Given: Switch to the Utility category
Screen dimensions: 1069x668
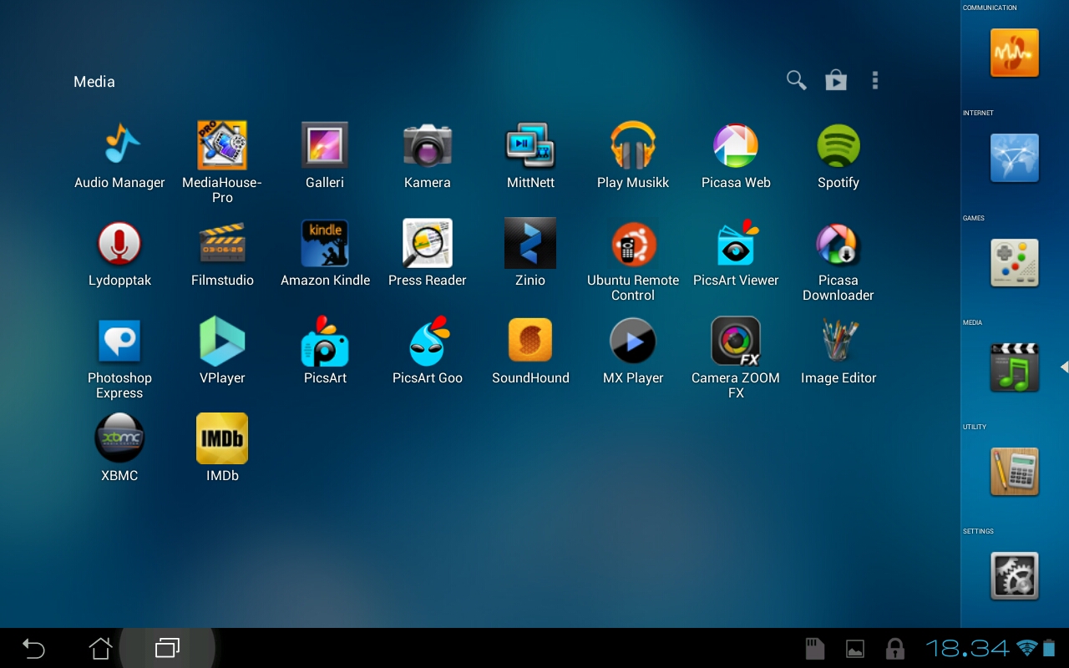Looking at the screenshot, I should pyautogui.click(x=1015, y=472).
